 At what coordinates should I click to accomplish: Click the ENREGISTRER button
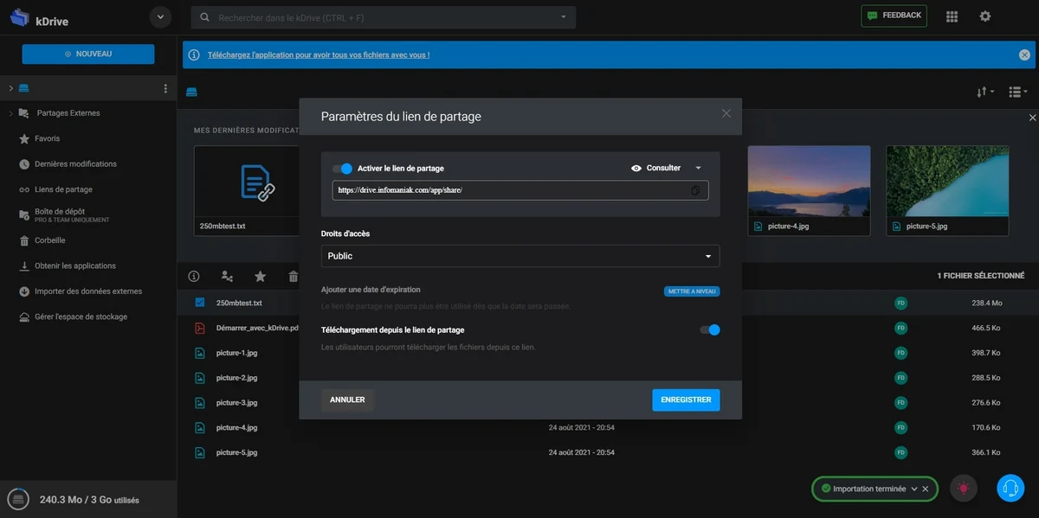coord(686,400)
